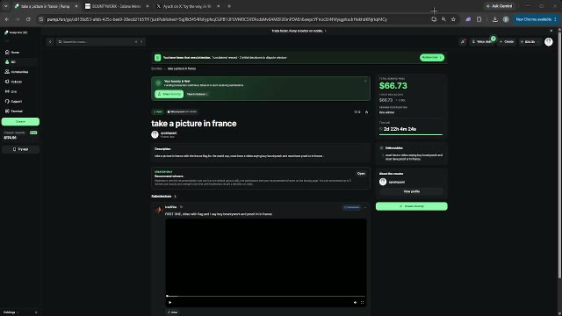Click the Open button in Recommend winners card
The image size is (562, 316).
pos(361,174)
